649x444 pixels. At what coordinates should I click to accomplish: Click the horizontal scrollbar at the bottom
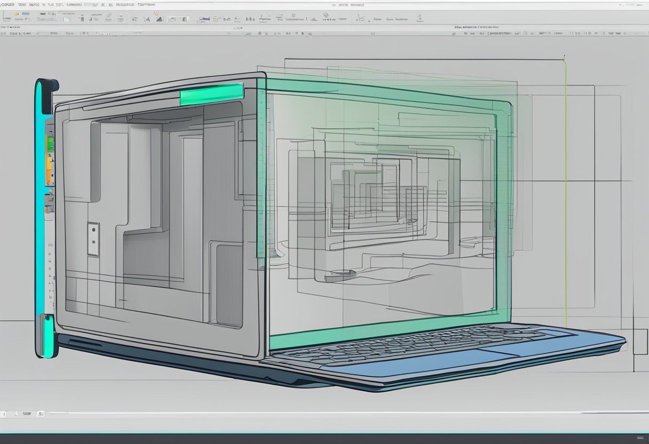point(320,413)
